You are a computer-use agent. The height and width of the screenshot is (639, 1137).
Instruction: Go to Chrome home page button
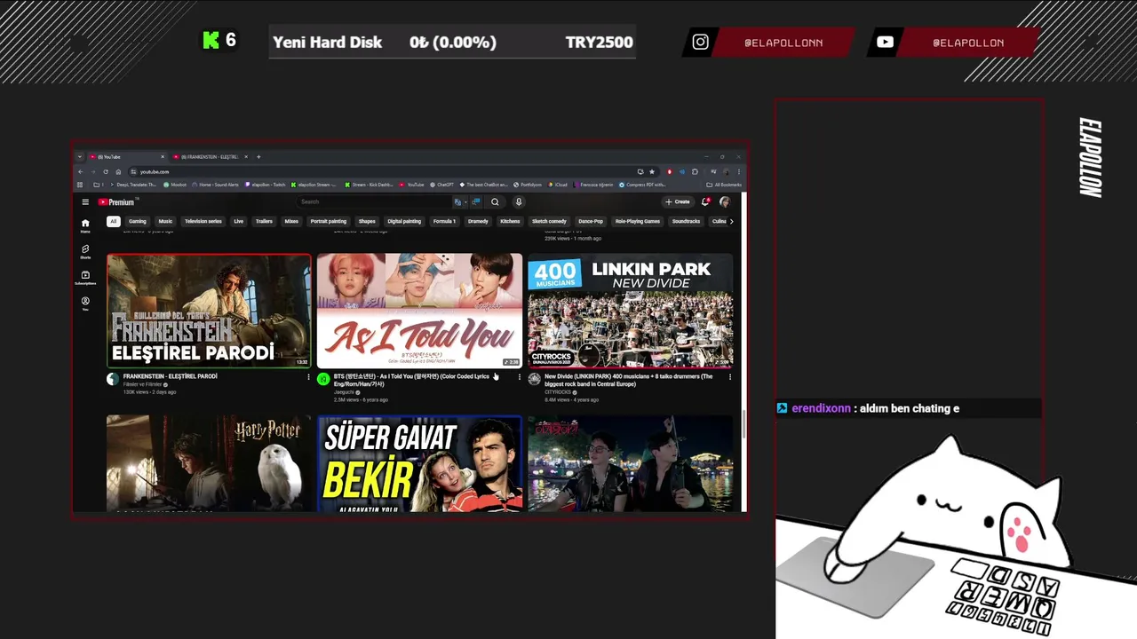(x=118, y=171)
